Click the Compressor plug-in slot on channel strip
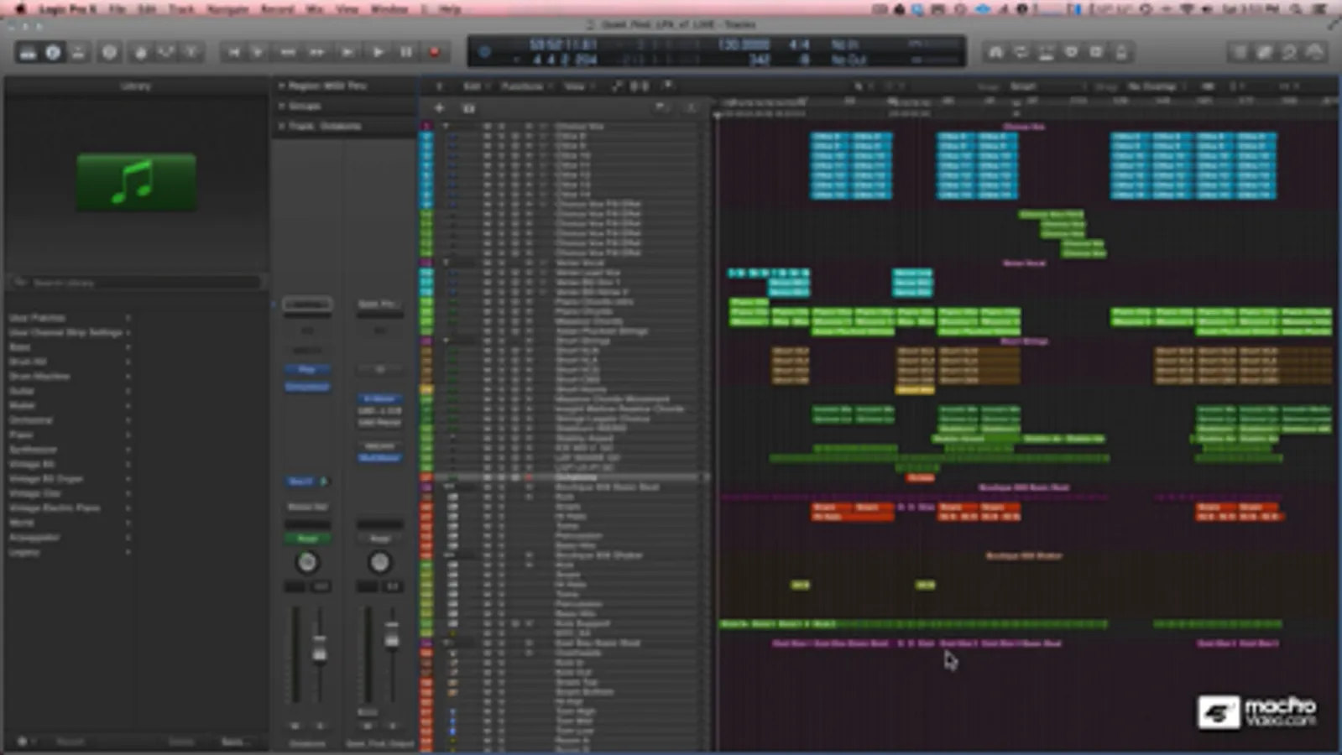Viewport: 1342px width, 755px height. pyautogui.click(x=307, y=387)
